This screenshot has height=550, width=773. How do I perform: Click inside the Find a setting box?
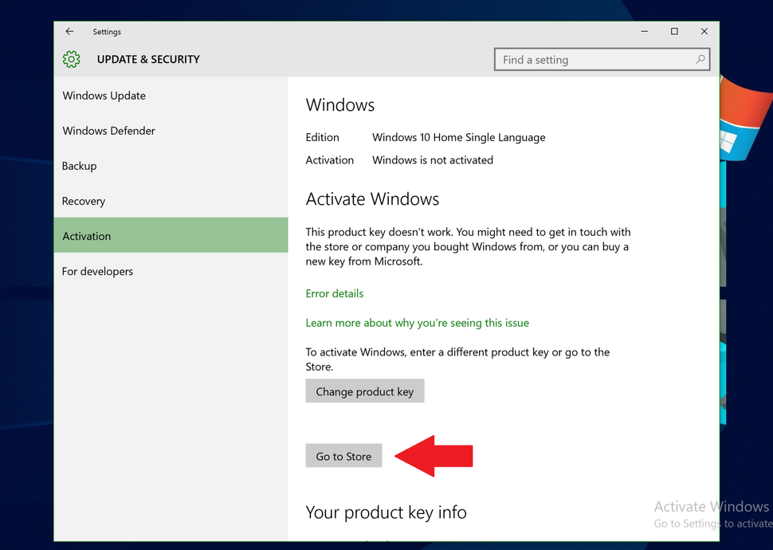tap(590, 59)
